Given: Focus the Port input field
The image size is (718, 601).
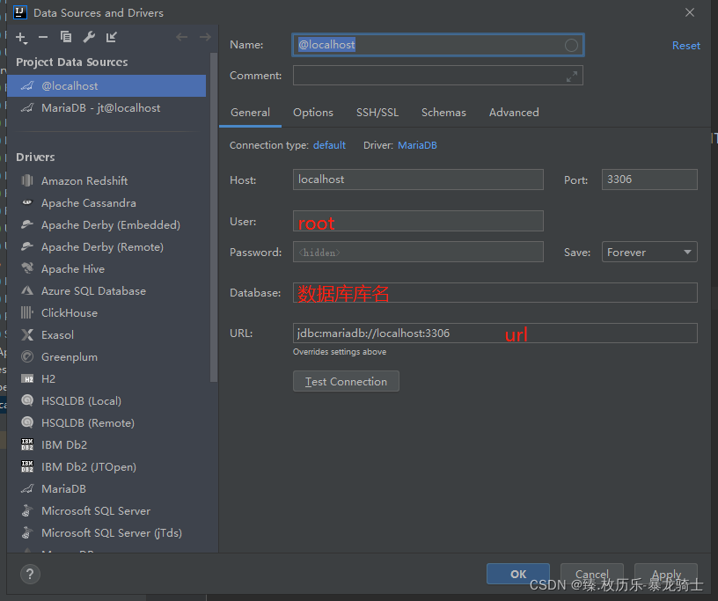Looking at the screenshot, I should pyautogui.click(x=649, y=180).
